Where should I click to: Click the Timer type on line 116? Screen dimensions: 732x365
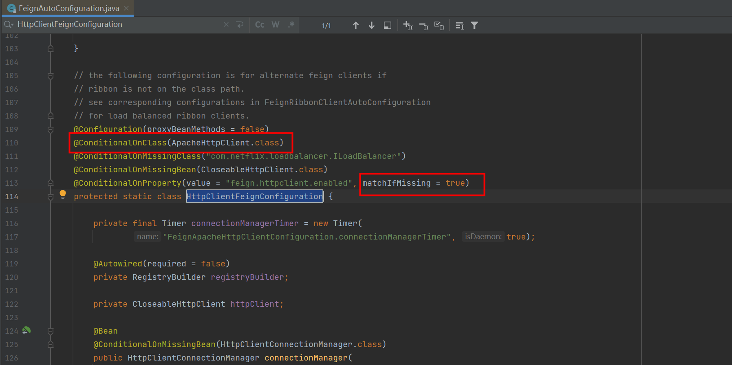click(x=174, y=224)
